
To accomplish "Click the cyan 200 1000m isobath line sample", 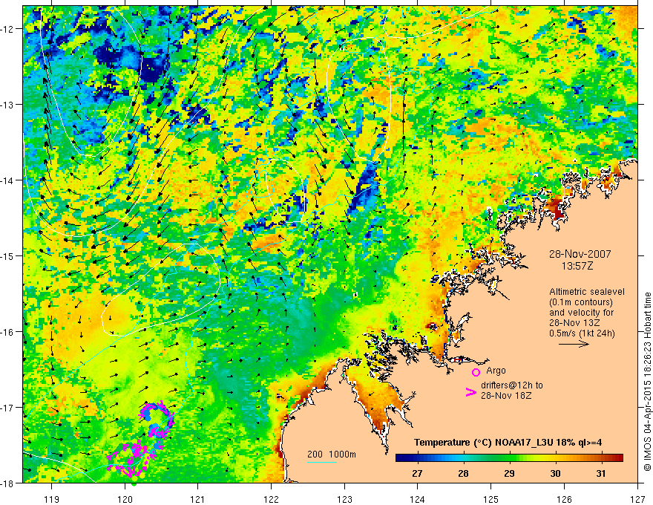I will (322, 463).
